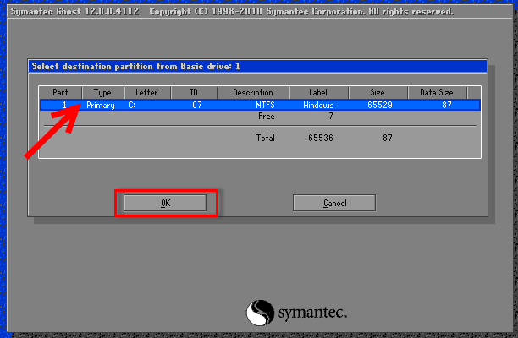Screen dimensions: 518x338
Task: Click the NTFS description cell
Action: (x=265, y=105)
